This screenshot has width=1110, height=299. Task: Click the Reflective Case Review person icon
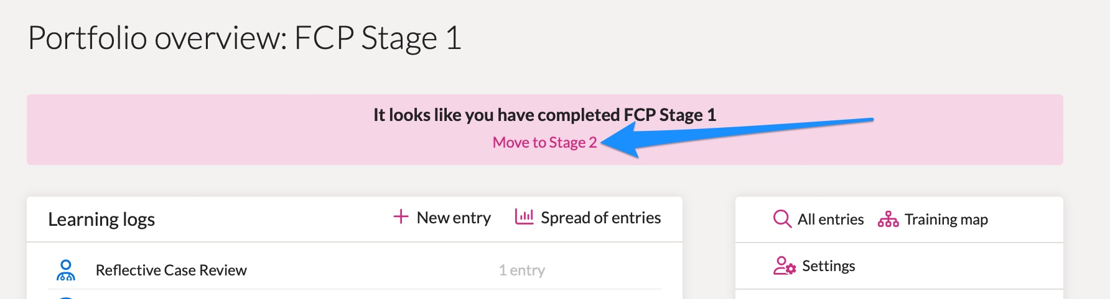(65, 270)
